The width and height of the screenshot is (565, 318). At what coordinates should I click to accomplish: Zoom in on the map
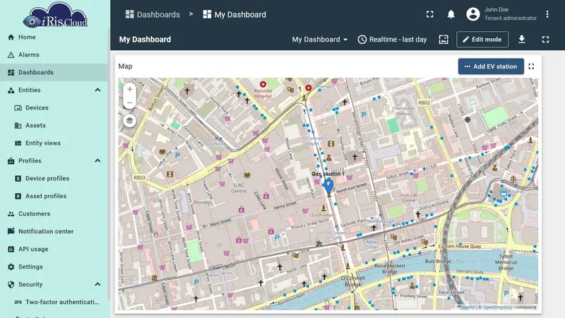[130, 89]
